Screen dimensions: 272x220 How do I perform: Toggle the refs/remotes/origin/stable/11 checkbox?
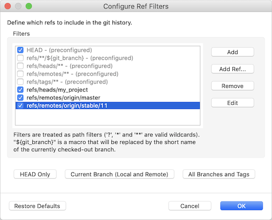click(x=20, y=106)
